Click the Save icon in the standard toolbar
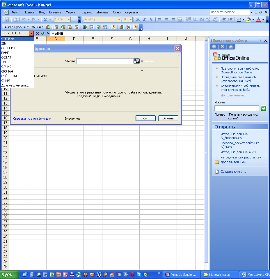 7,20
